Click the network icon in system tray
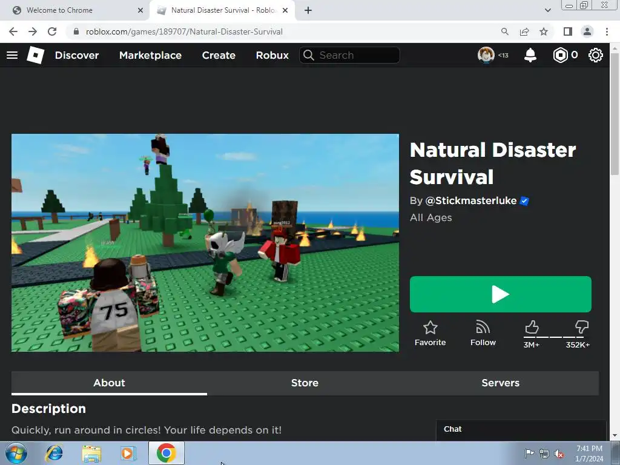Image resolution: width=620 pixels, height=465 pixels. tap(544, 453)
